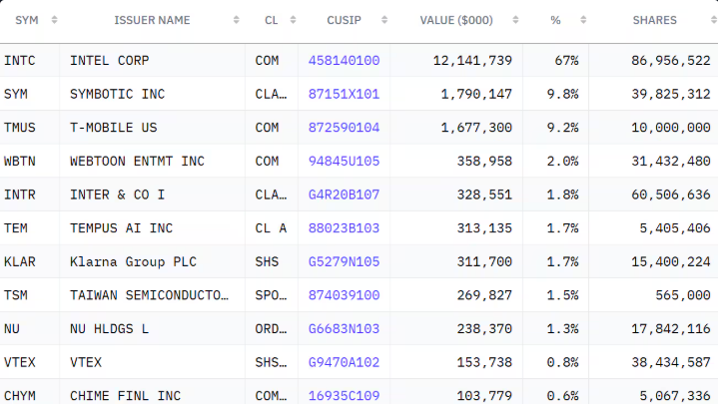Click T-Mobile value 1,677,300
Screen dimensions: 718x404
[476, 128]
